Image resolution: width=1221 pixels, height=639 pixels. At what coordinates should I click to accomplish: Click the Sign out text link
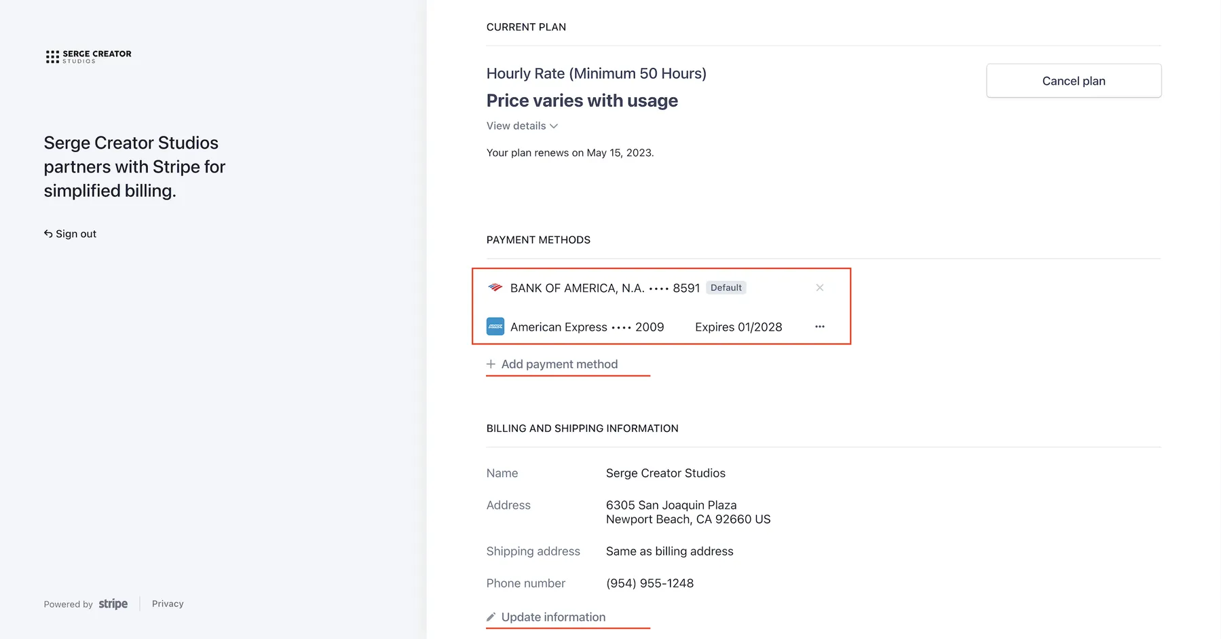(x=76, y=234)
